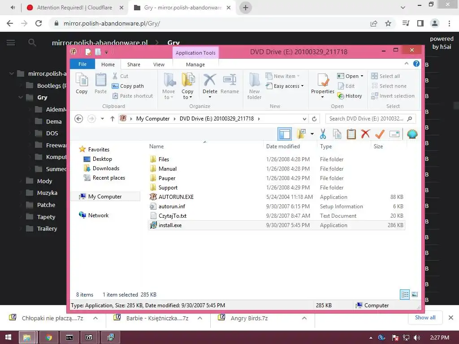Open the File tab in Explorer
The height and width of the screenshot is (344, 459).
coord(82,64)
